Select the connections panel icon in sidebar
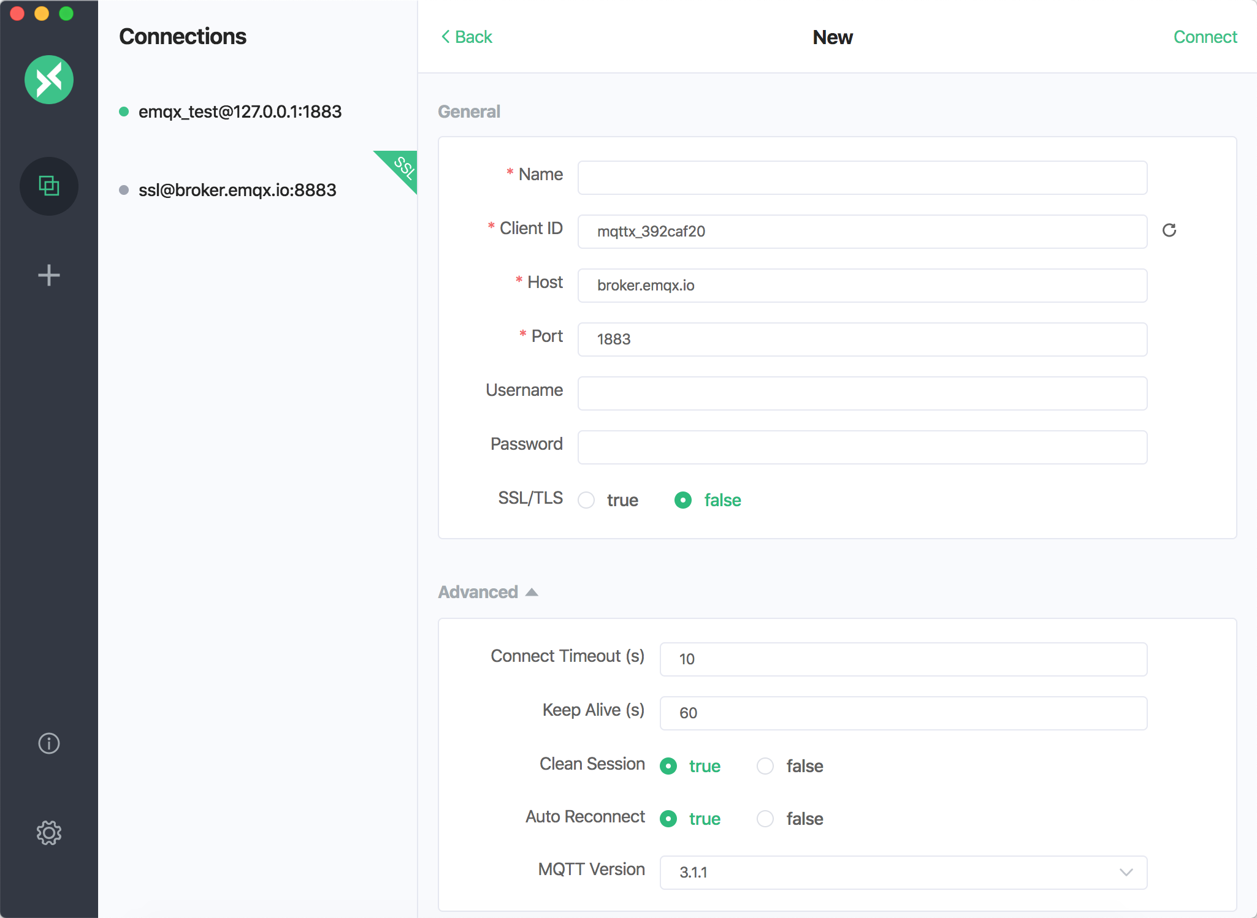 click(49, 186)
